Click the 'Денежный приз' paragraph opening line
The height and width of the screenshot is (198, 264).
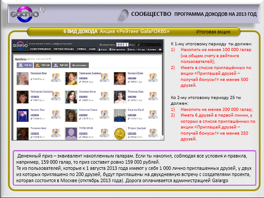(132, 156)
